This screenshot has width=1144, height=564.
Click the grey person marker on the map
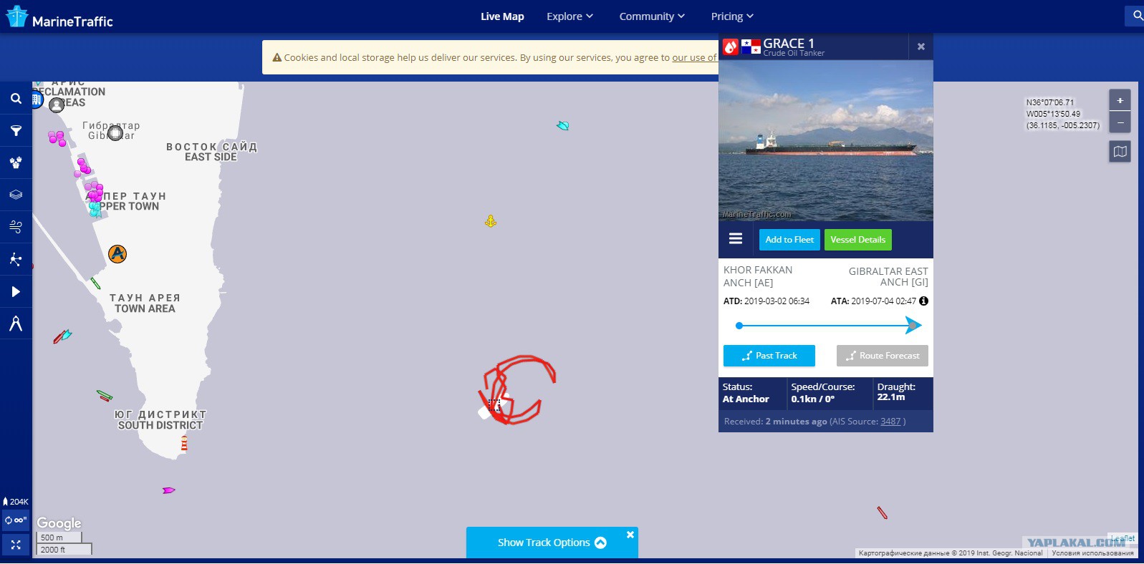pyautogui.click(x=57, y=105)
